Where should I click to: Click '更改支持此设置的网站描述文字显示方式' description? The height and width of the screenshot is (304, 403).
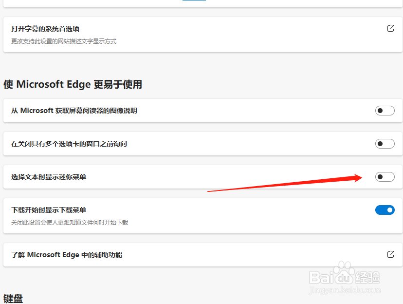pos(64,41)
